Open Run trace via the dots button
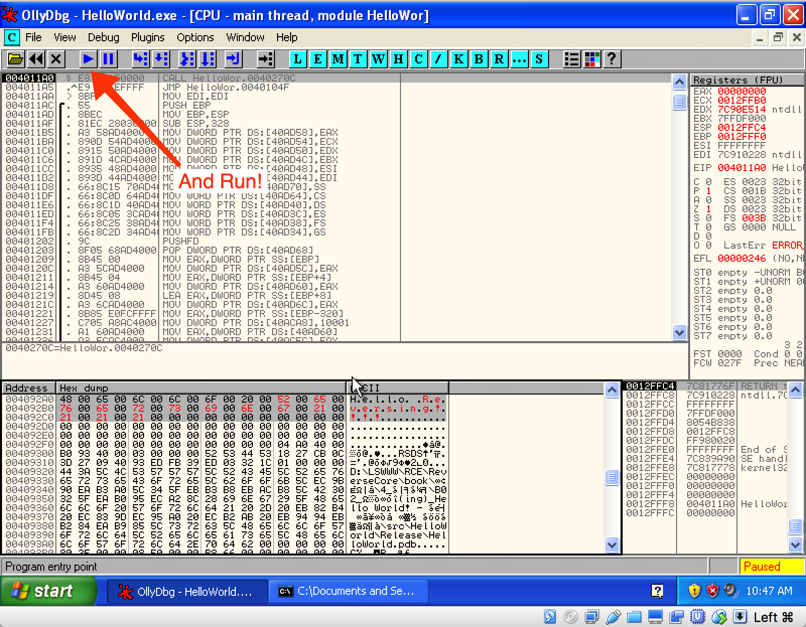 [x=519, y=59]
